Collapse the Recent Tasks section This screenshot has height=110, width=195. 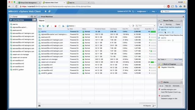(159, 20)
